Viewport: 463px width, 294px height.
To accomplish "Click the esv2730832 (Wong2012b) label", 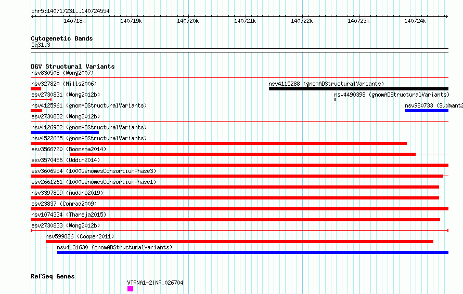I will point(66,116).
